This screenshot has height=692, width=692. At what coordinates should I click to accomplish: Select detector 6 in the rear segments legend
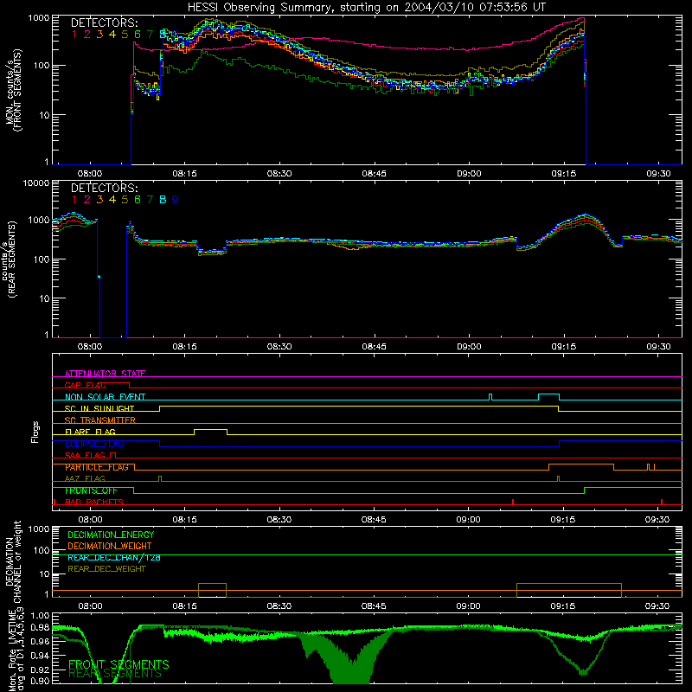(138, 200)
